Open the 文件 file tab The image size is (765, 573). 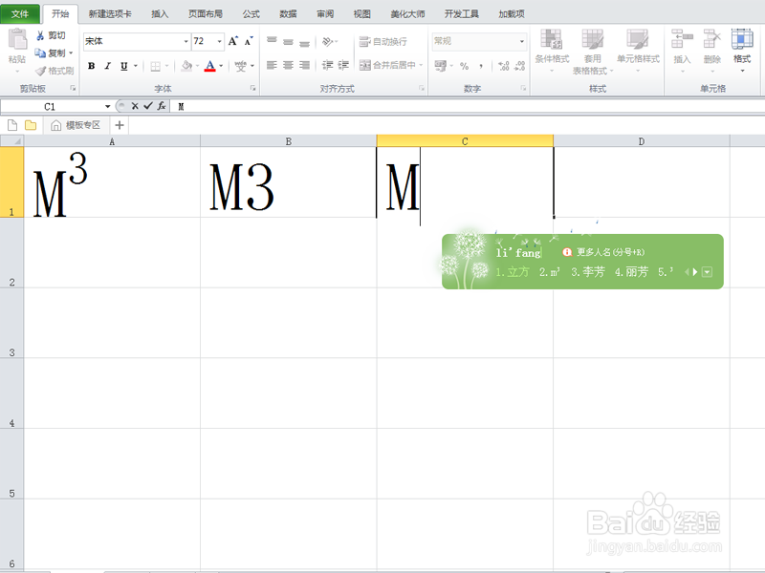point(20,13)
